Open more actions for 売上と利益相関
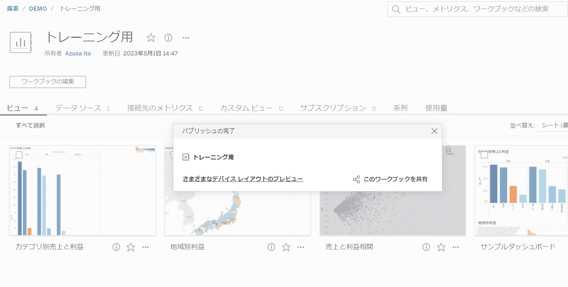This screenshot has height=287, width=568. pyautogui.click(x=456, y=247)
